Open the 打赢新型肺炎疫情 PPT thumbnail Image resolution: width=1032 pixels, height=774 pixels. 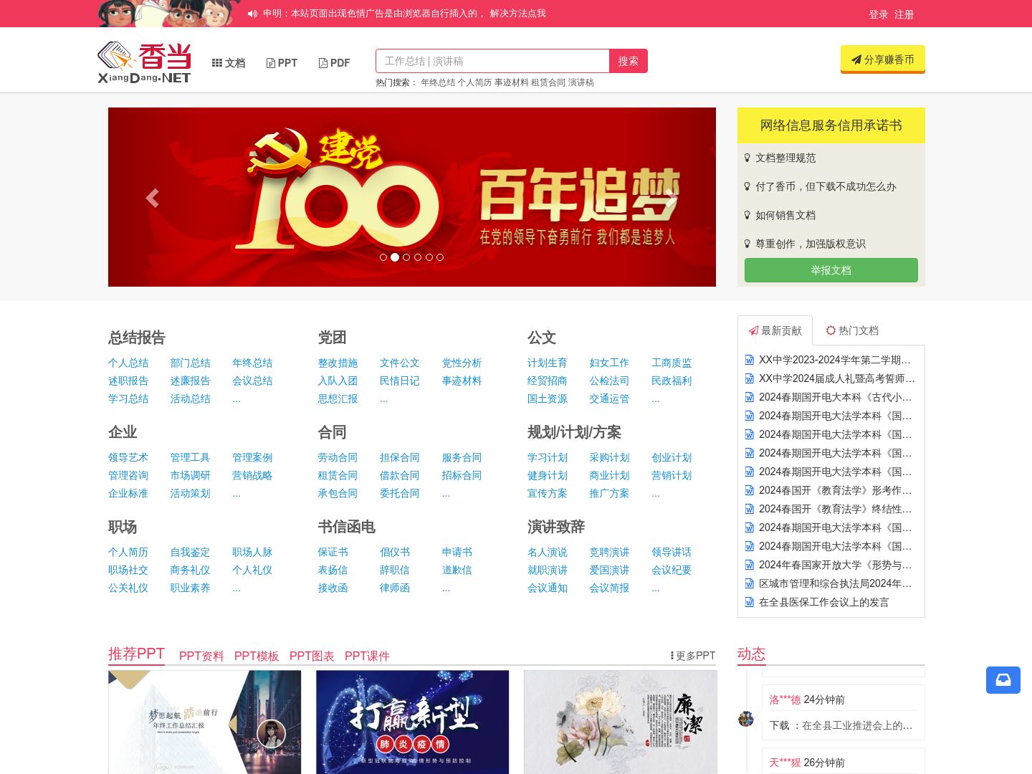click(413, 722)
